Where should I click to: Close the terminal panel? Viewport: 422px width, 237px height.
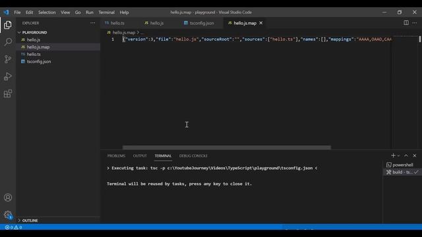415,155
